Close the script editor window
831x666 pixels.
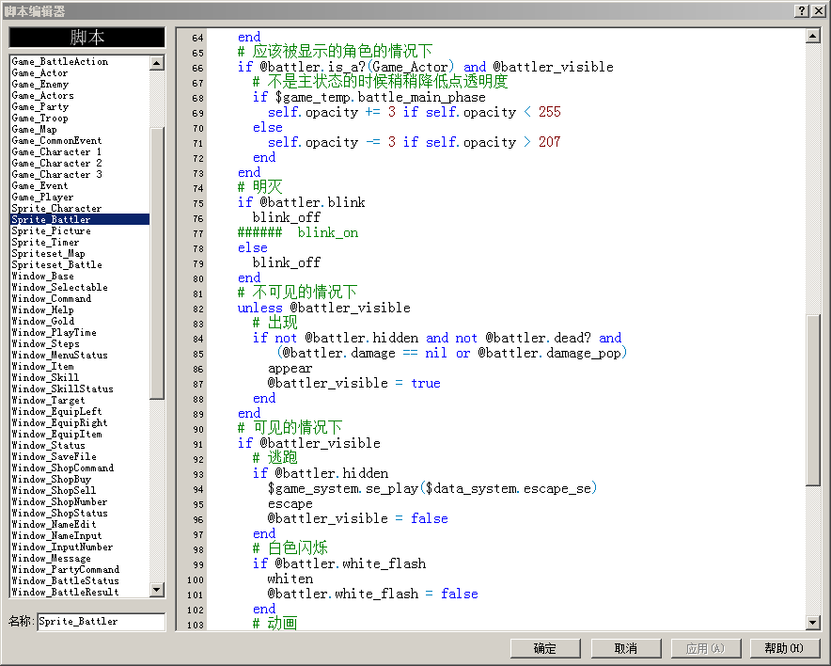[818, 10]
